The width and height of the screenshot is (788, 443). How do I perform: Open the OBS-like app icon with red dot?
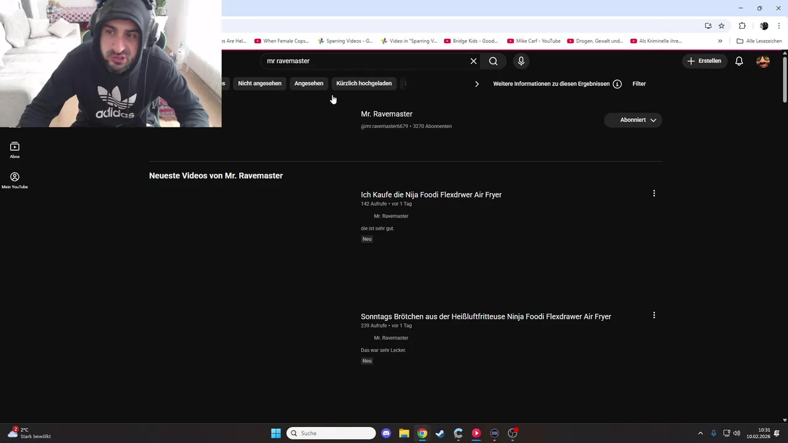pyautogui.click(x=512, y=433)
